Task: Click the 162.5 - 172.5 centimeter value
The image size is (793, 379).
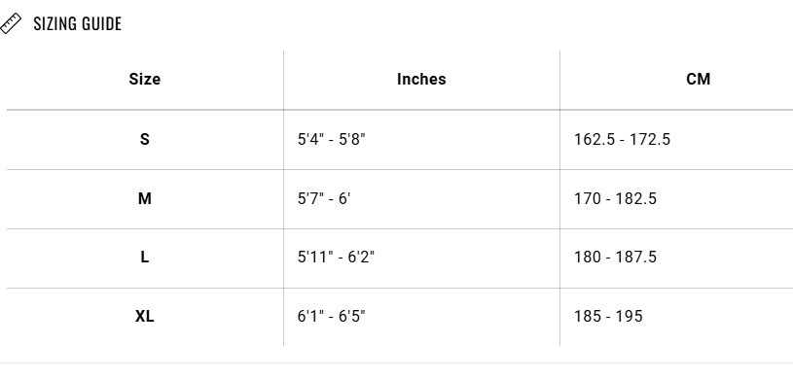Action: [x=622, y=139]
